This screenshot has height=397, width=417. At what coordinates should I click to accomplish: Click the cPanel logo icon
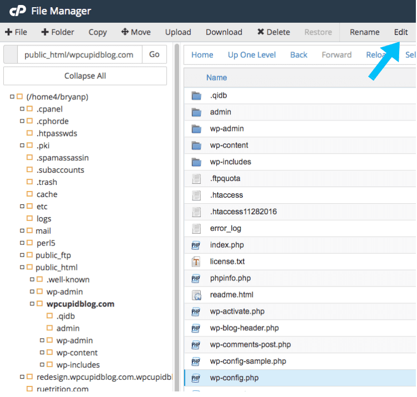[18, 11]
